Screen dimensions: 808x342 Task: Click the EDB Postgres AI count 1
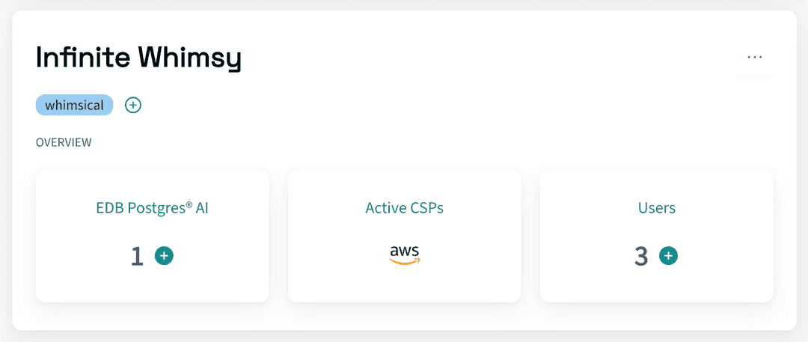click(x=137, y=257)
